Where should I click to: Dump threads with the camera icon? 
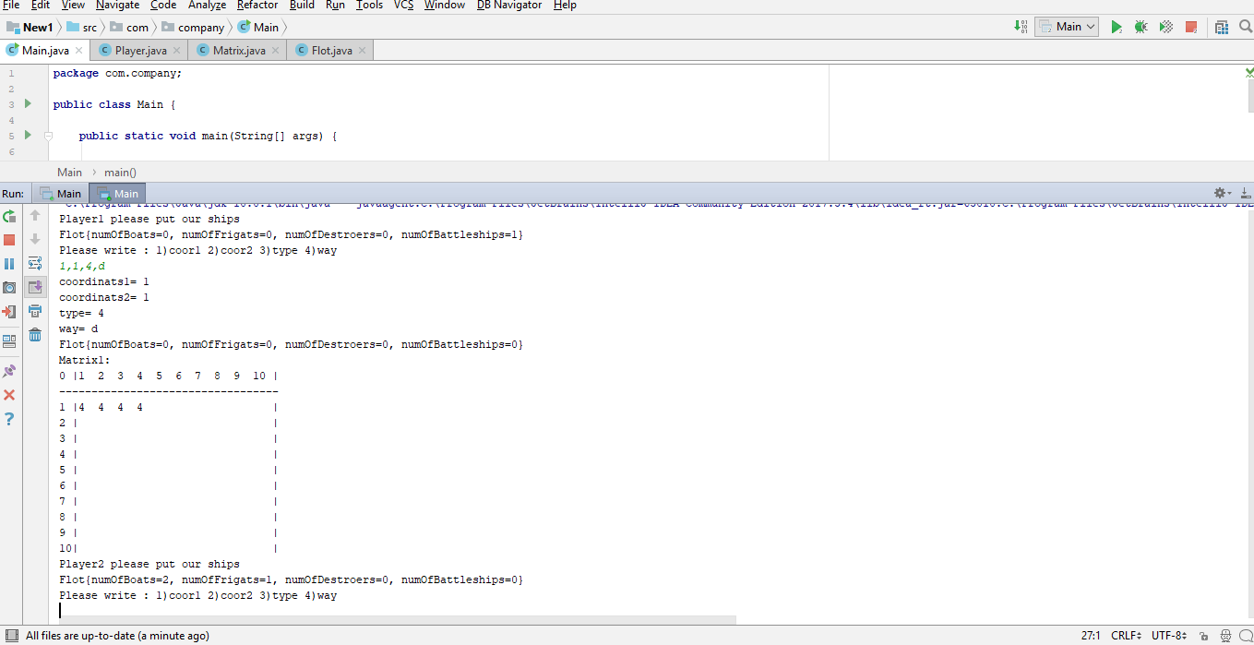point(9,288)
